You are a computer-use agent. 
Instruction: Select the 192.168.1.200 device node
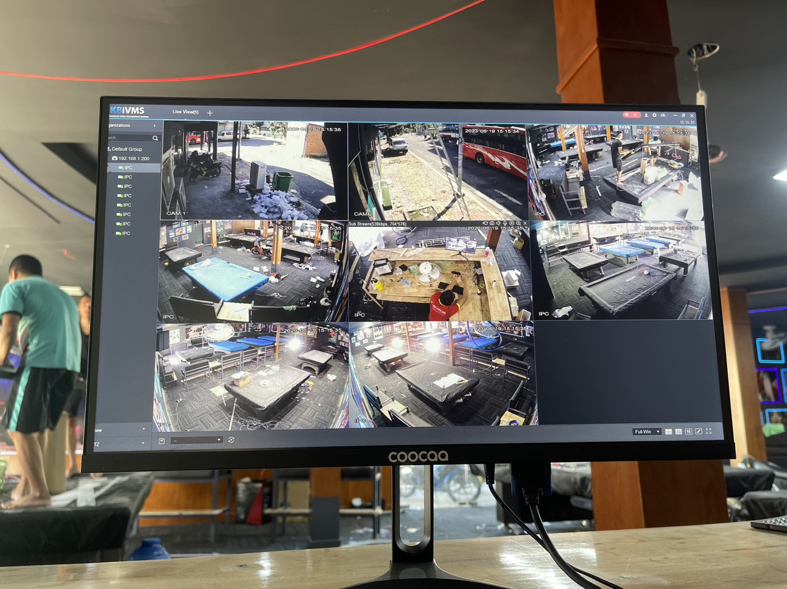(133, 158)
